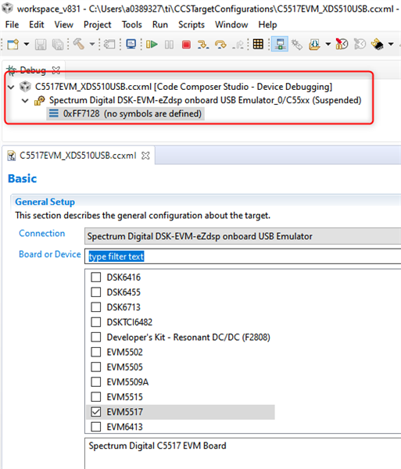
Task: Check the DSK6416 checkbox
Action: tap(96, 277)
